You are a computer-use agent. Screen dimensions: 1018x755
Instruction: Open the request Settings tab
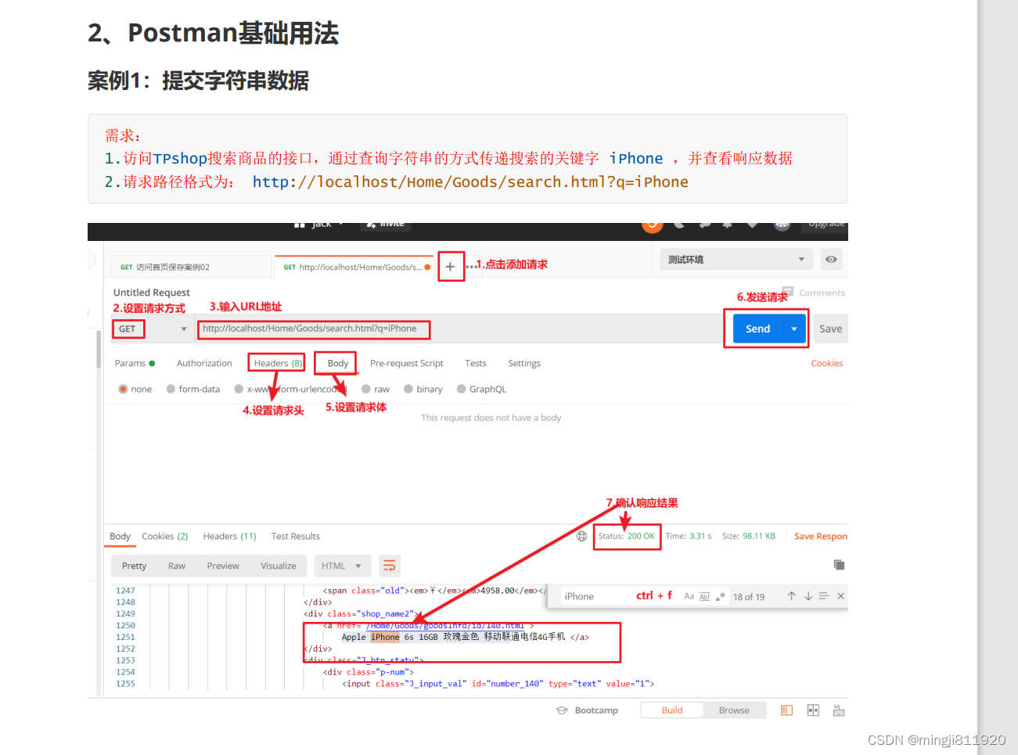click(x=524, y=363)
